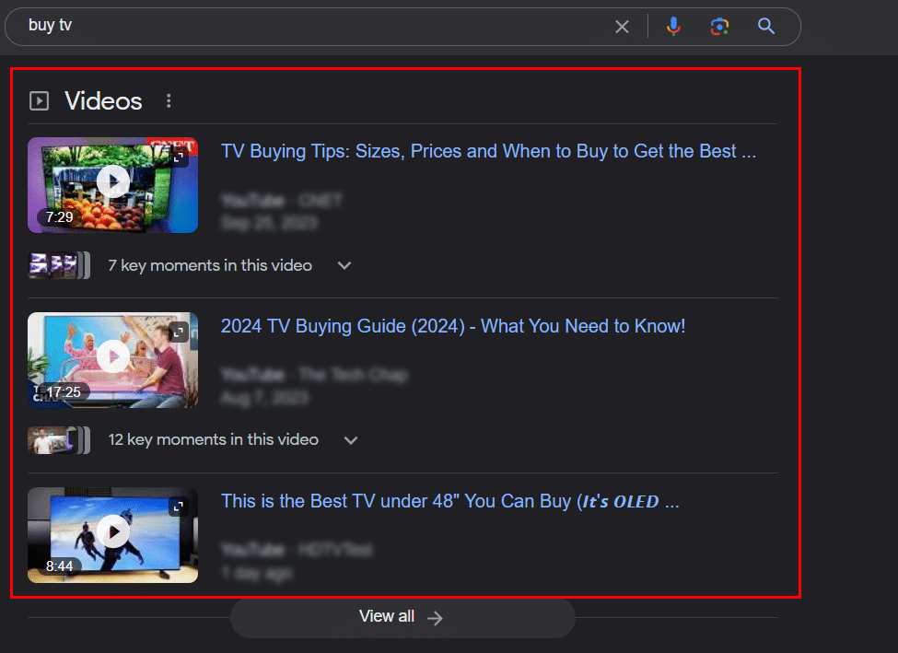Image resolution: width=898 pixels, height=653 pixels.
Task: Expand preview icon on CNET thumbnail
Action: tap(179, 157)
